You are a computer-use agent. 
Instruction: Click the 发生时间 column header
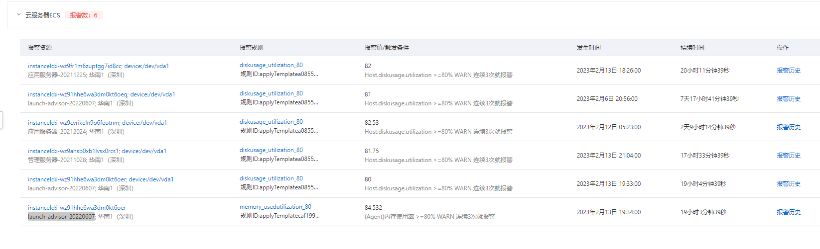pos(588,48)
